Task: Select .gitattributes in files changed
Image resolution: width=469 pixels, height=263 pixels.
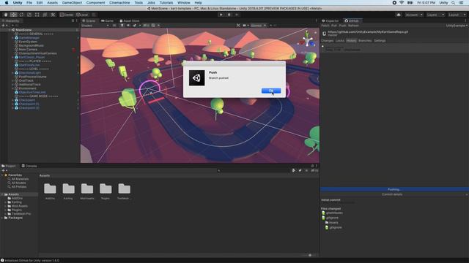Action: (x=332, y=213)
